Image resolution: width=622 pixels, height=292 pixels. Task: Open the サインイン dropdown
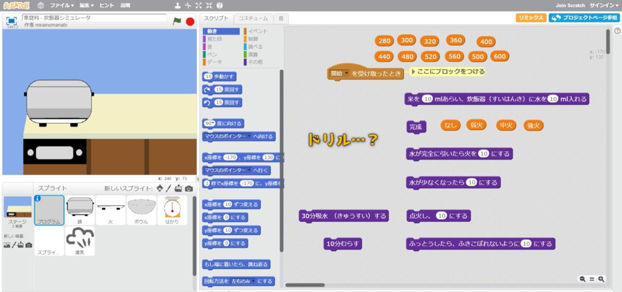[603, 5]
